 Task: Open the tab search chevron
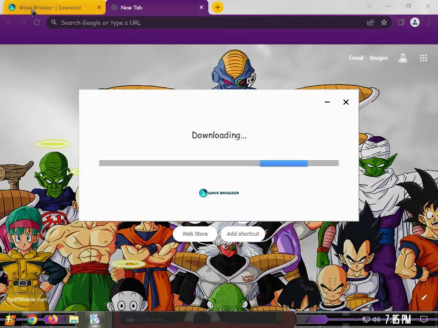coord(369,6)
